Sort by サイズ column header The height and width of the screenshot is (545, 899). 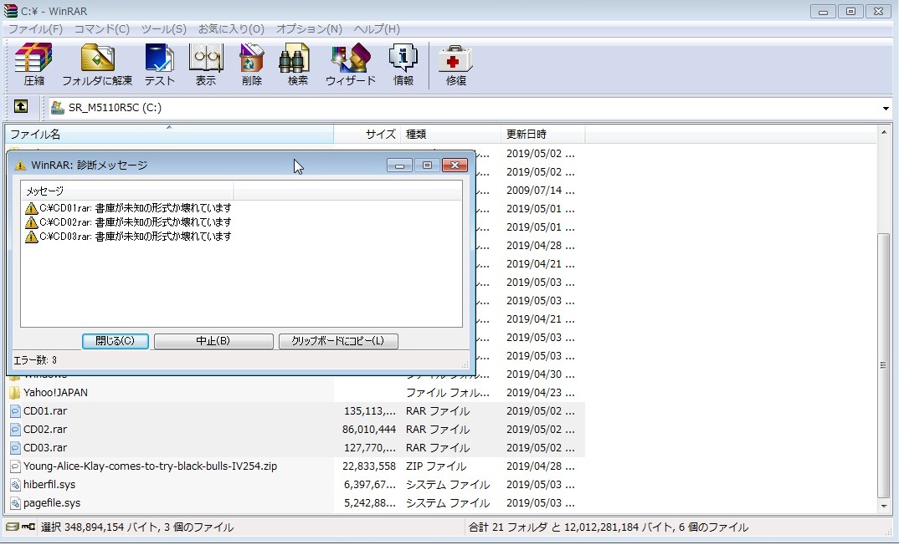[367, 134]
